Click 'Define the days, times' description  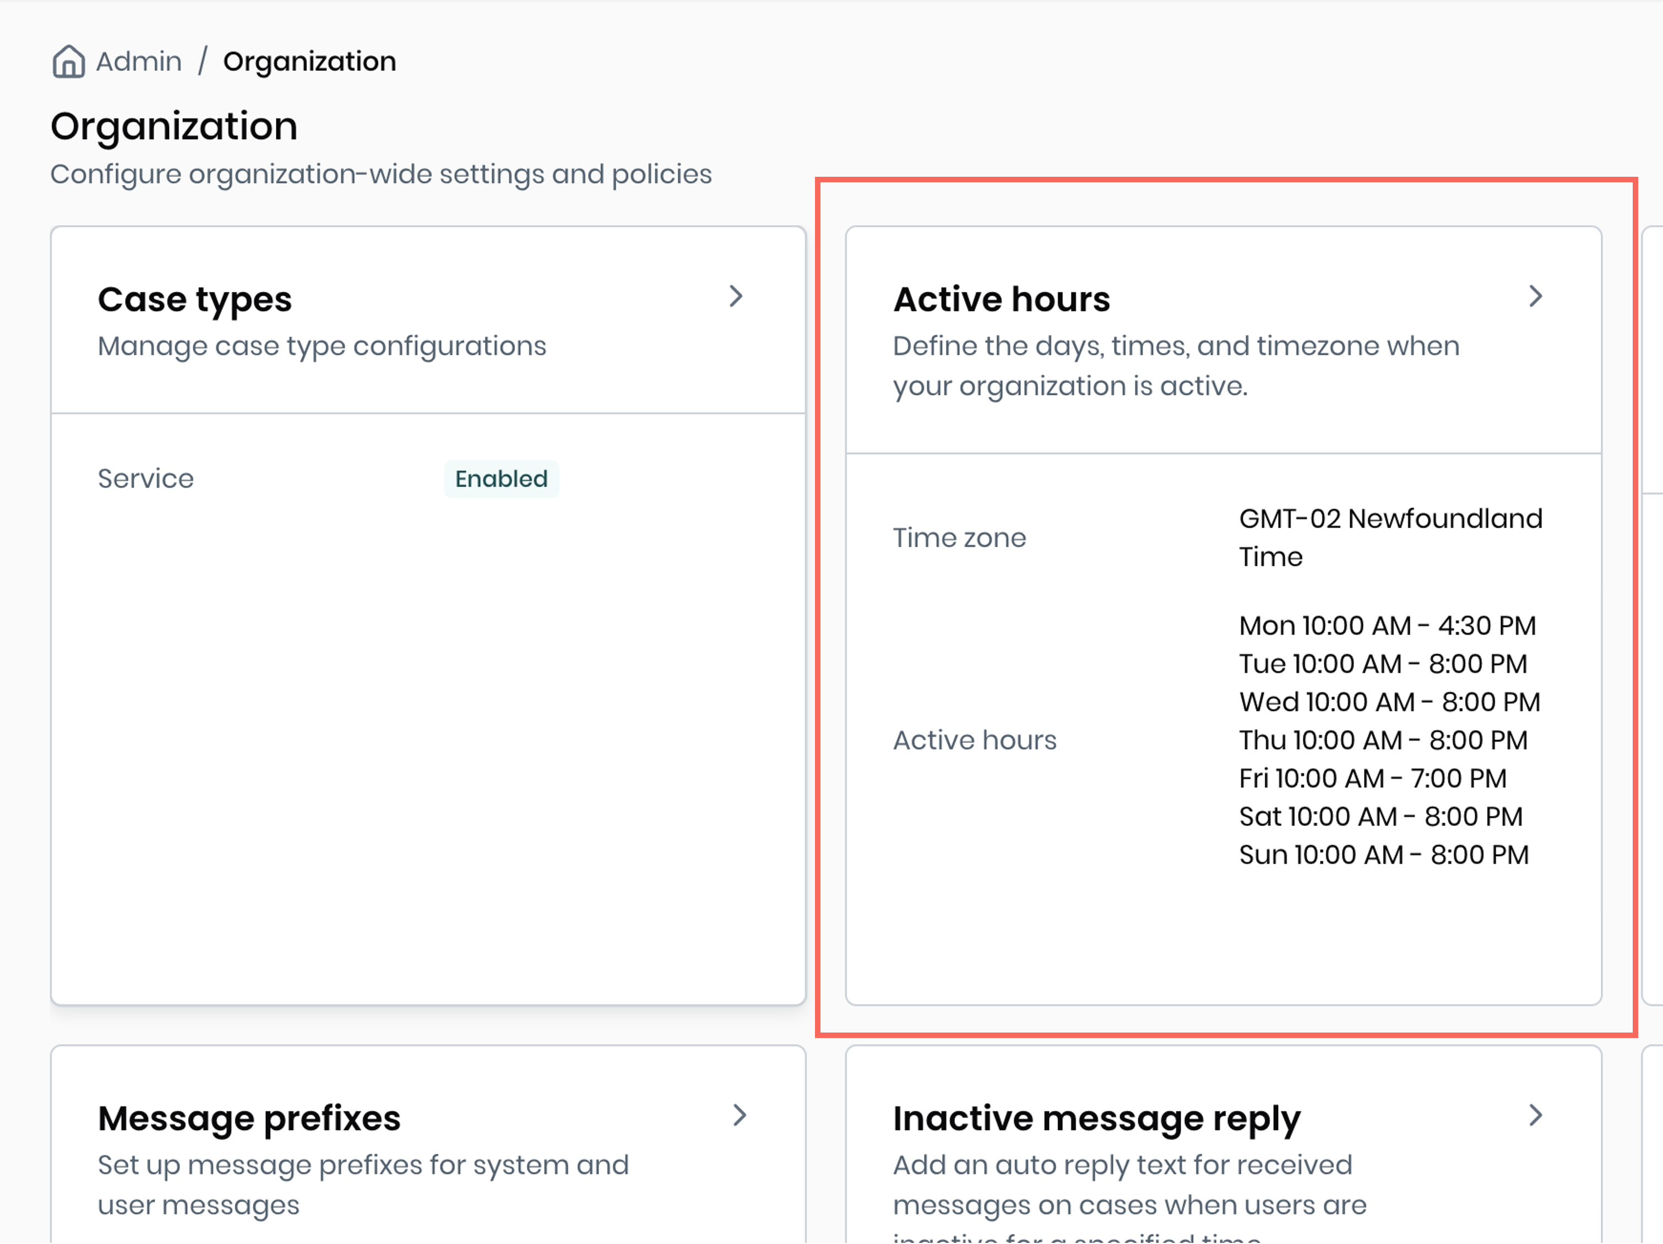point(1177,366)
